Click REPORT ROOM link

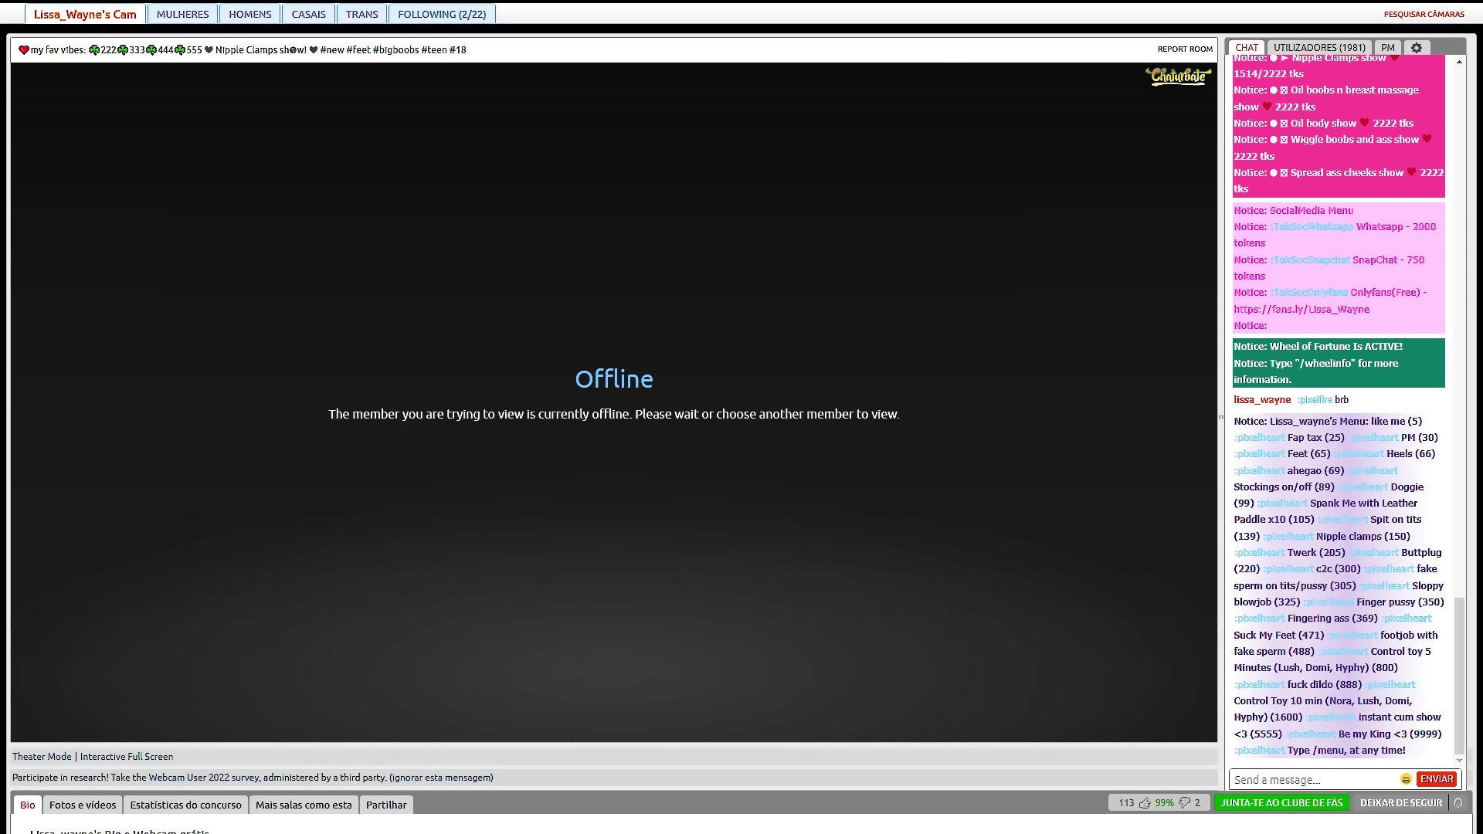1185,49
